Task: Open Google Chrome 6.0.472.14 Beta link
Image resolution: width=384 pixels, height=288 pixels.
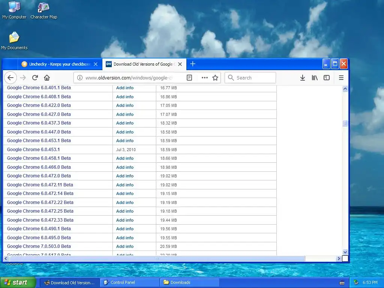Action: (40, 193)
